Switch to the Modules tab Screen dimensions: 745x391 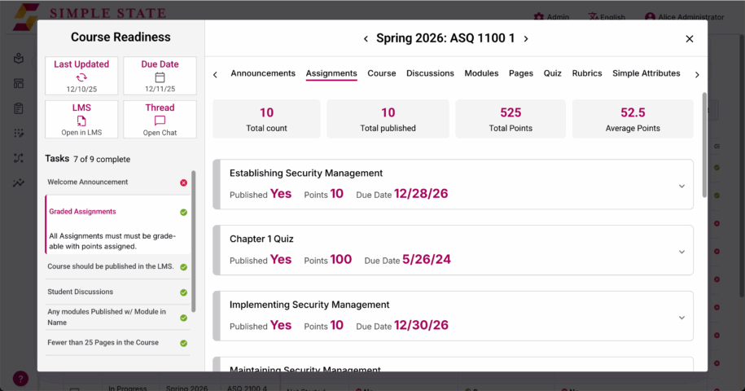481,73
